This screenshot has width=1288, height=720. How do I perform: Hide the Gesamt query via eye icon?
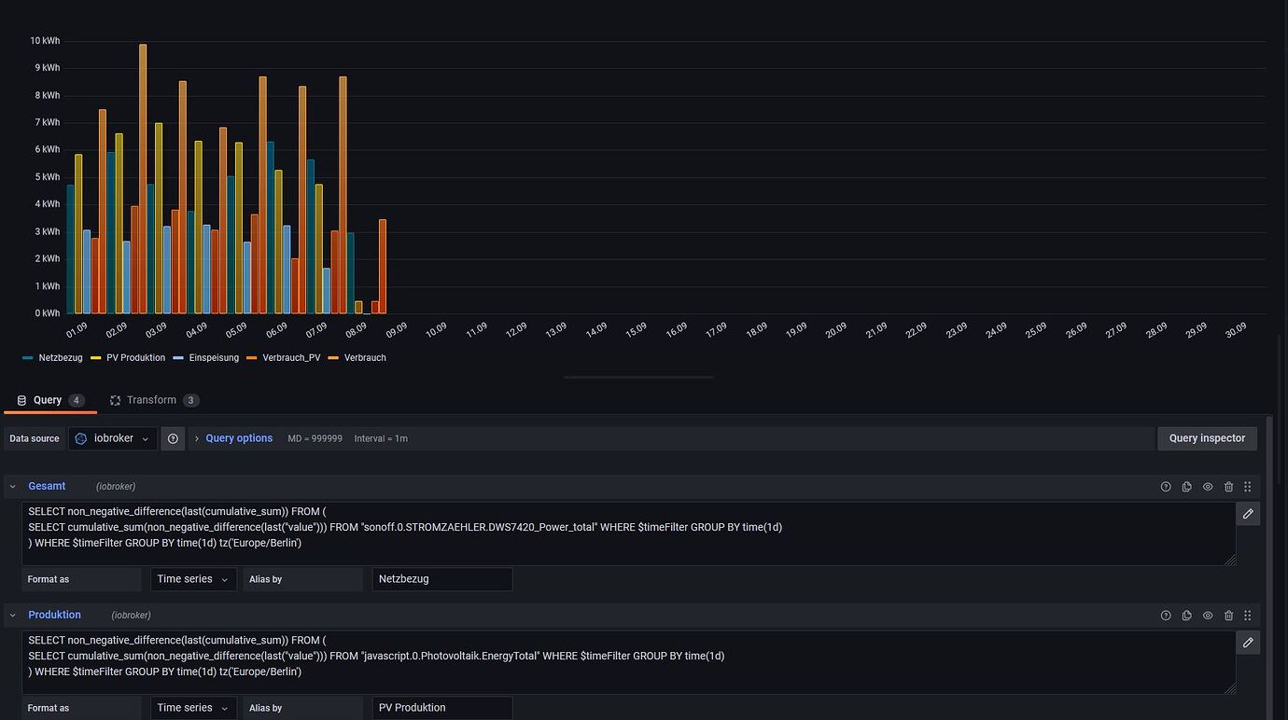(x=1208, y=486)
